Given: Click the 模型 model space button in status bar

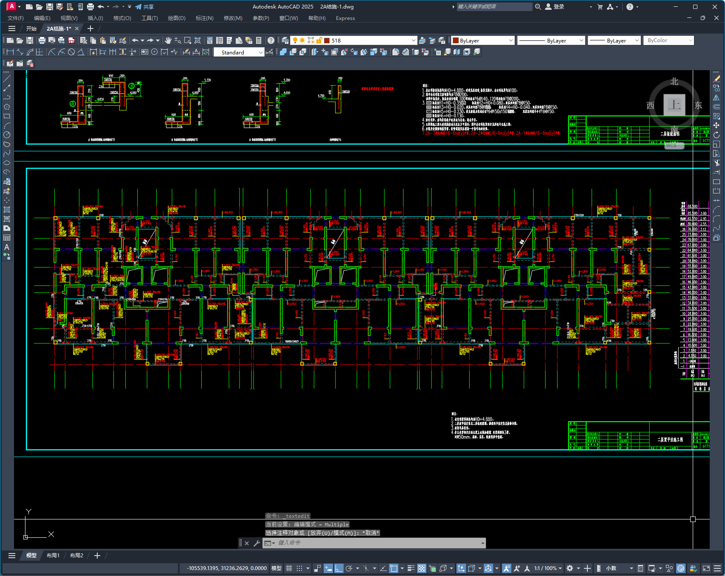Looking at the screenshot, I should point(276,568).
